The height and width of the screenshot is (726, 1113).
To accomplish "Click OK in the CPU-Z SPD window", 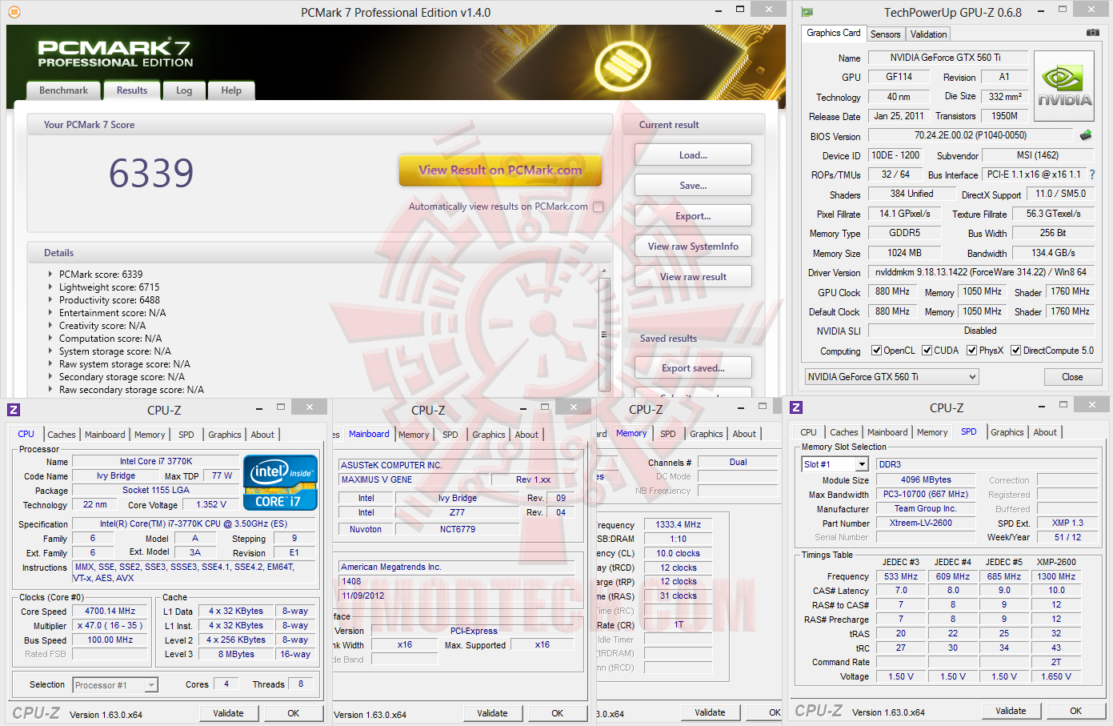I will tap(1076, 711).
